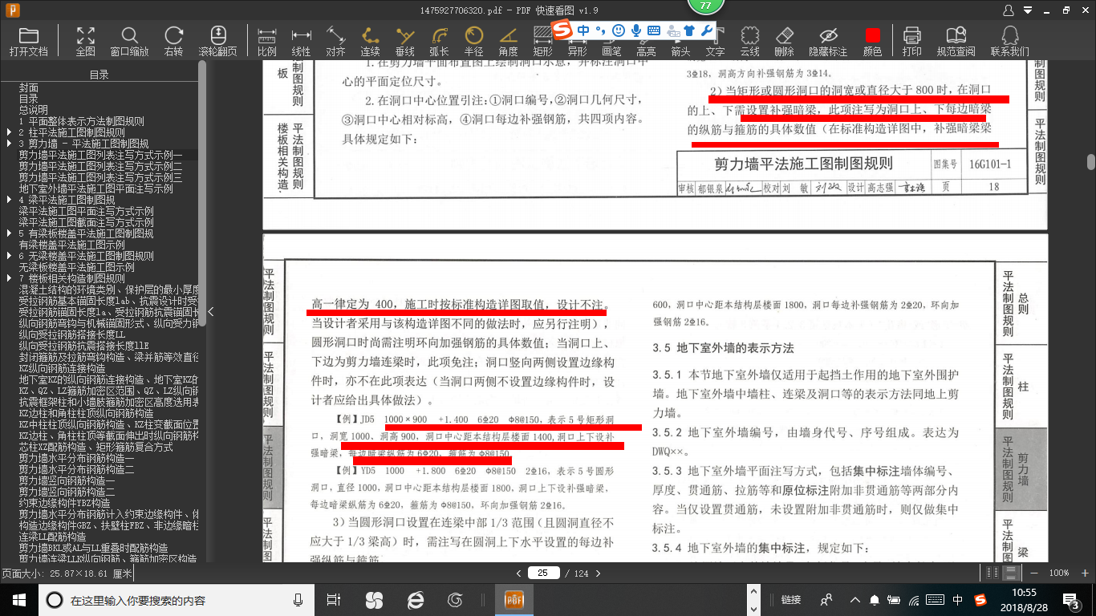
Task: Go to the previous page arrow
Action: [519, 573]
